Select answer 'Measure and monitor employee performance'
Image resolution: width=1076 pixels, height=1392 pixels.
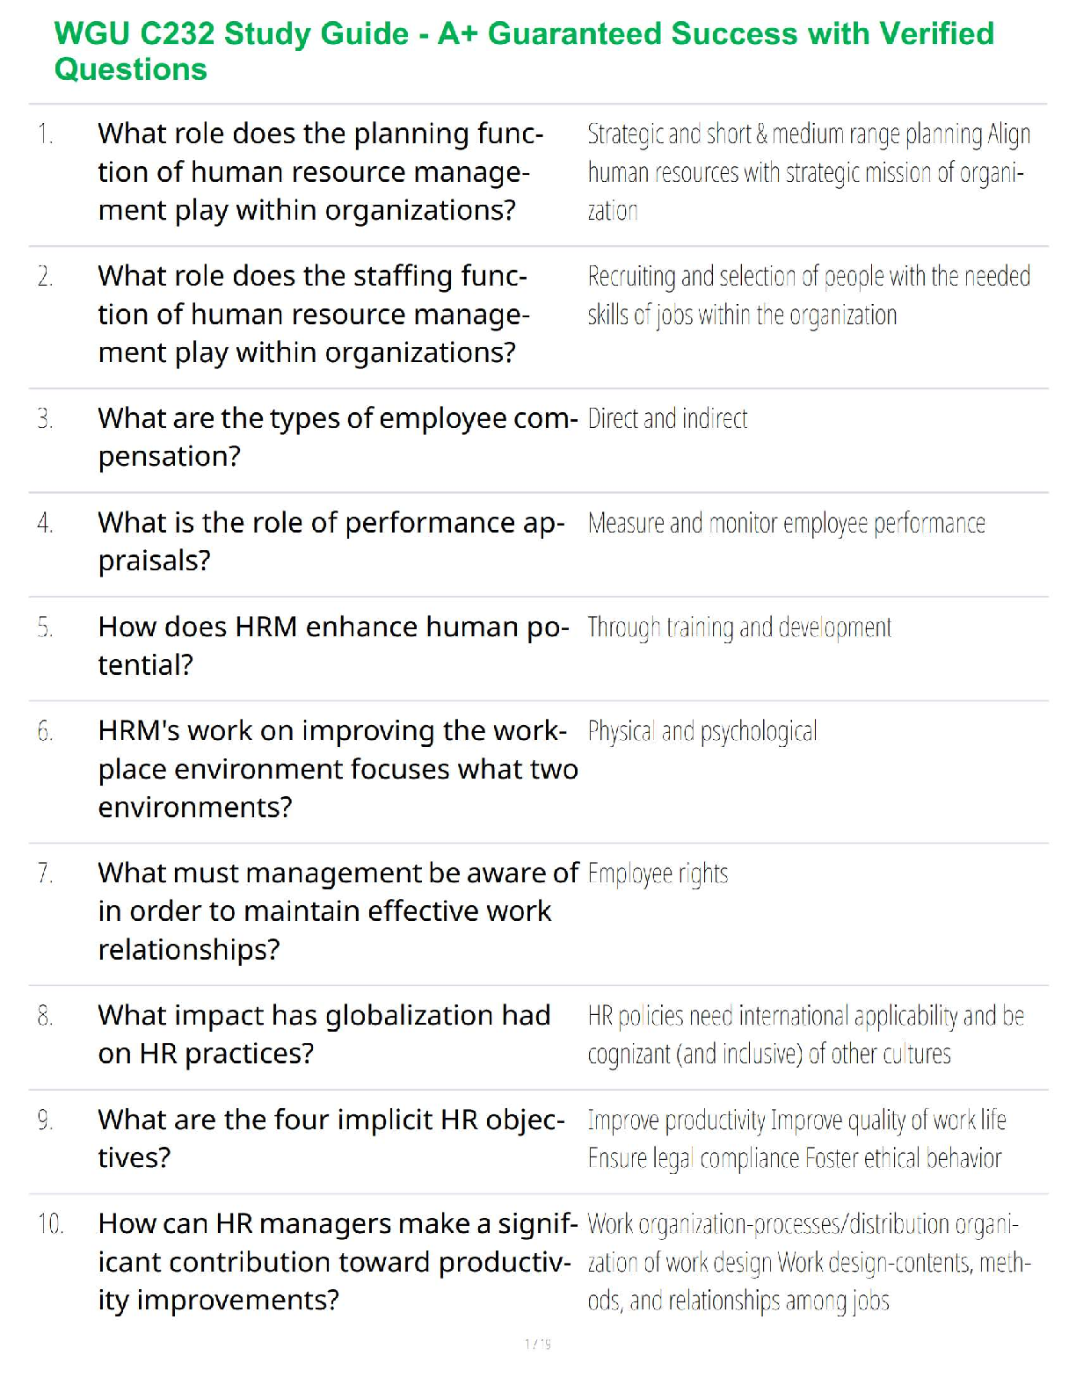click(x=786, y=524)
